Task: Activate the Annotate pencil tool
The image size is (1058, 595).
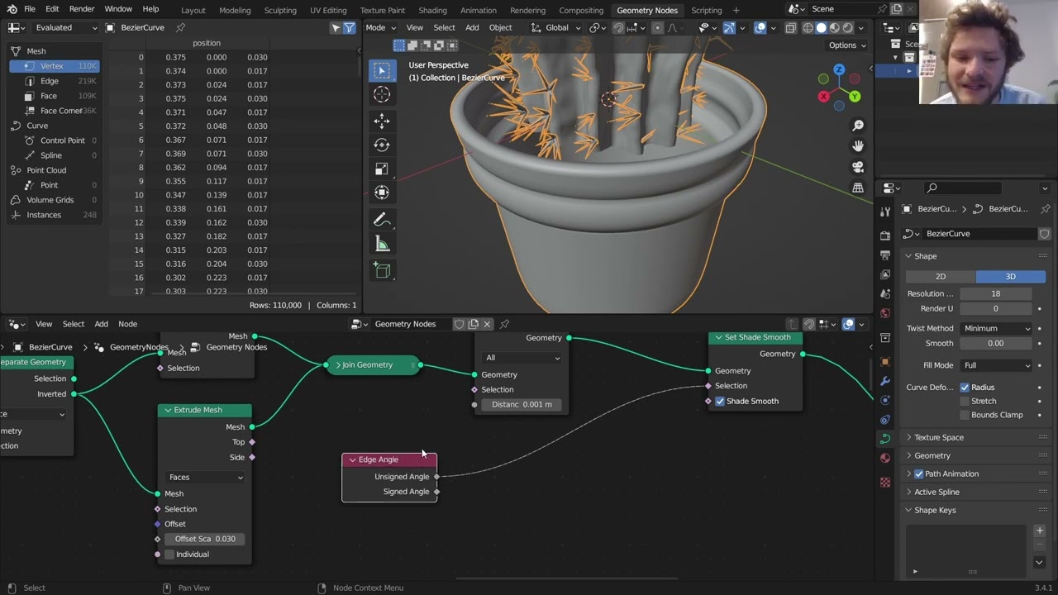Action: coord(382,220)
